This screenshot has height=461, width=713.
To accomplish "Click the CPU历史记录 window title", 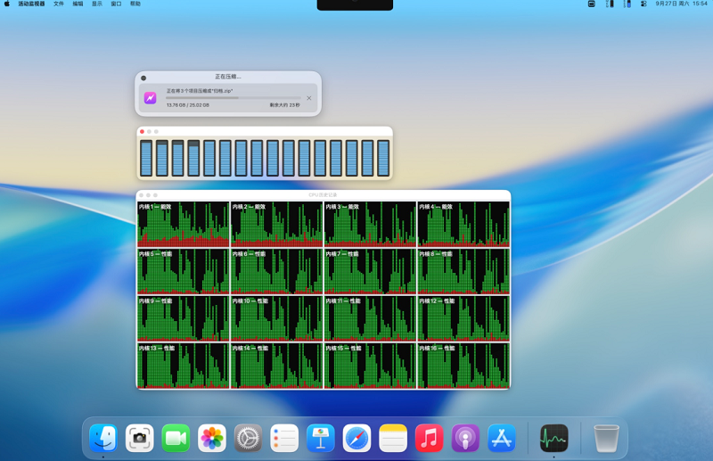I will (323, 194).
